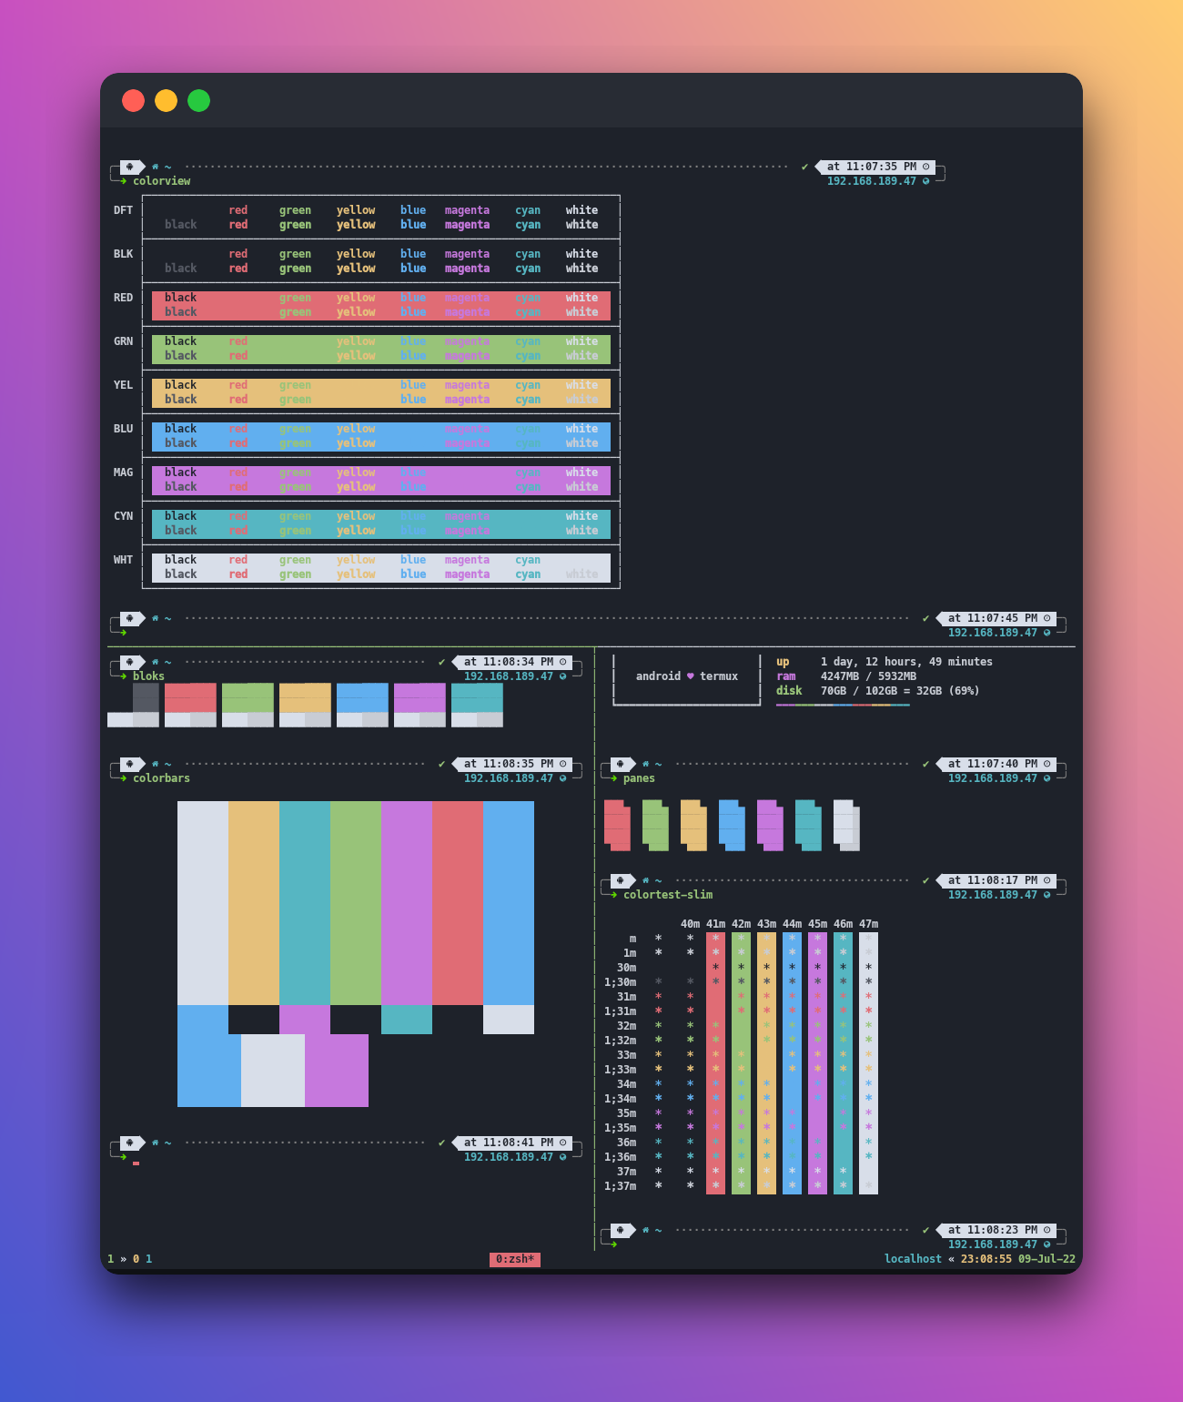Click the CYN row label in colorview

[123, 516]
